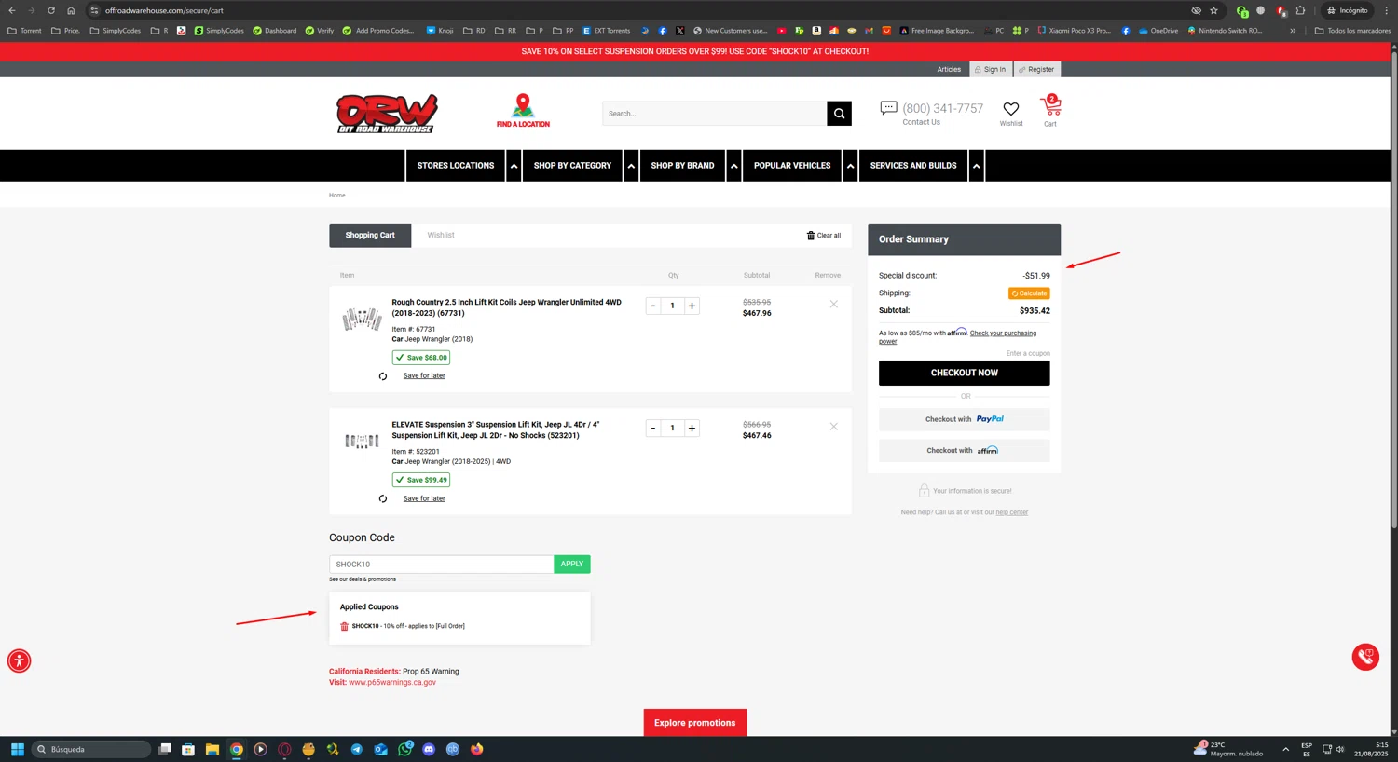This screenshot has height=762, width=1398.
Task: Open browser extensions puzzle icon
Action: [1300, 10]
